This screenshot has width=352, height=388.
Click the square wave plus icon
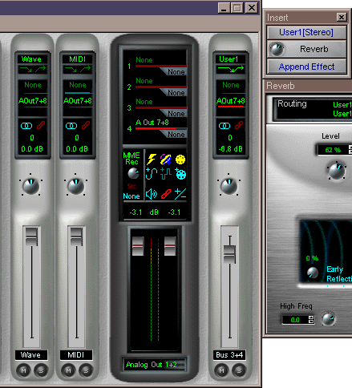pos(166,174)
